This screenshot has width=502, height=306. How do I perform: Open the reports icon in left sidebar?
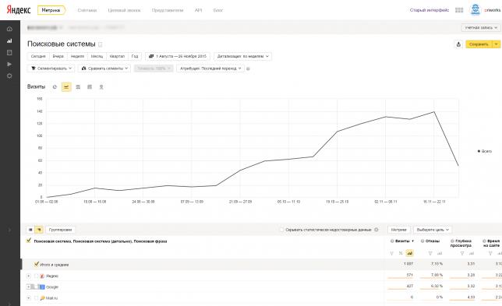(9, 40)
